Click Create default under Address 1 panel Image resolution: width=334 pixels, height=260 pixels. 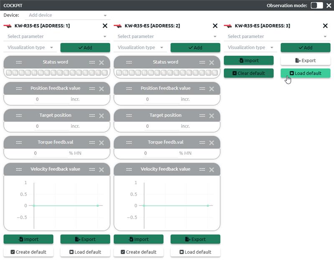pyautogui.click(x=28, y=252)
